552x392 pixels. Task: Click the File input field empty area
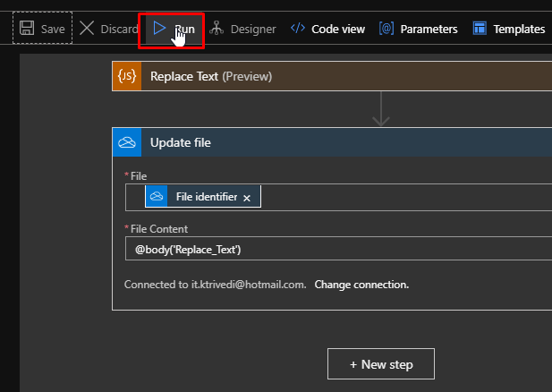pyautogui.click(x=405, y=197)
